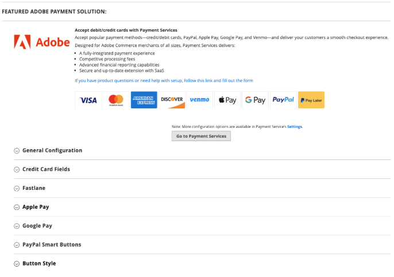The height and width of the screenshot is (277, 394).
Task: Click the Mastercard icon
Action: click(x=116, y=100)
